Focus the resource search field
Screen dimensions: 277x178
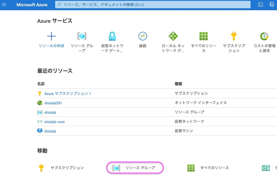point(153,4)
